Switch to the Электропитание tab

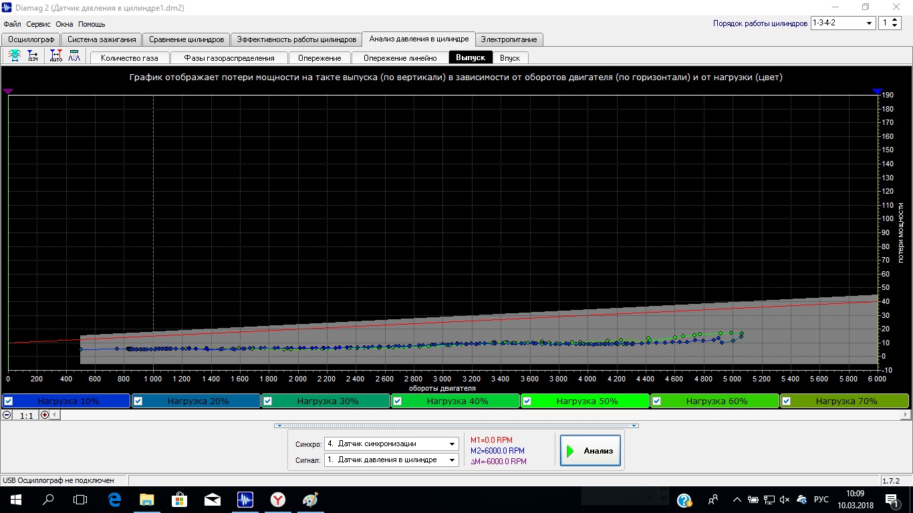click(x=509, y=39)
